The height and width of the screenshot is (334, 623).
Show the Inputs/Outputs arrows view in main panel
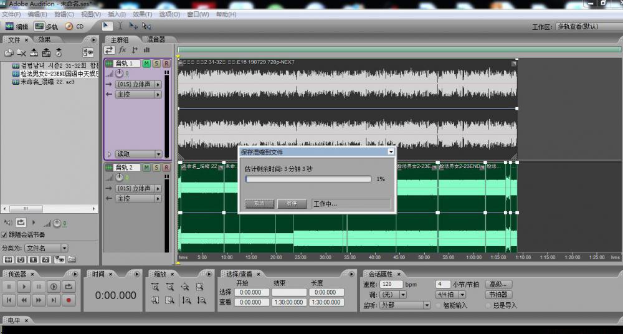(109, 50)
